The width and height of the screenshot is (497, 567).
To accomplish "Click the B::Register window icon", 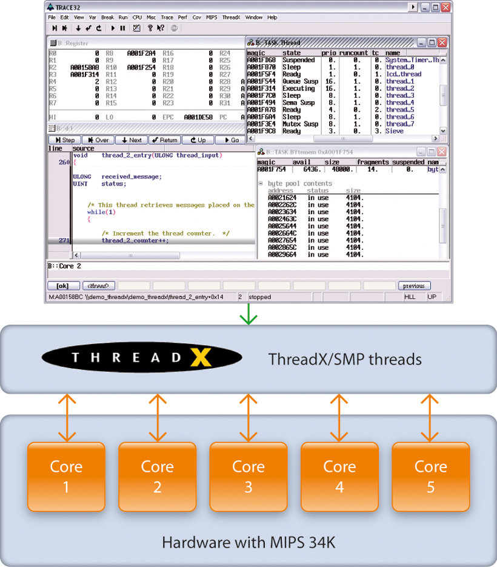I will pyautogui.click(x=53, y=43).
